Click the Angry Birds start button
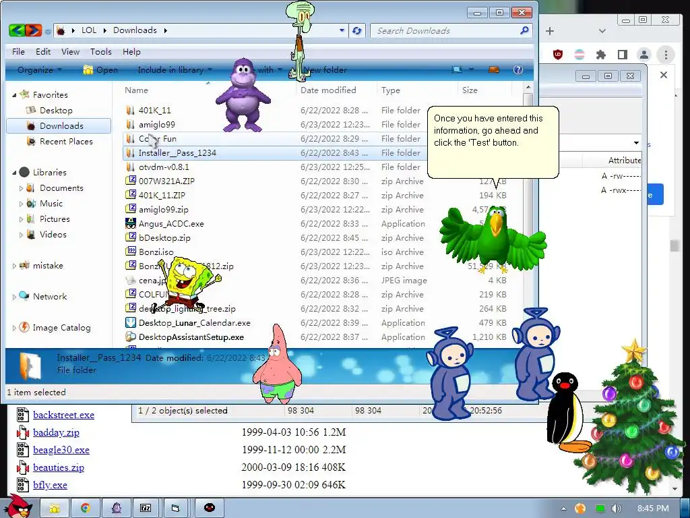This screenshot has height=518, width=690. [17, 506]
